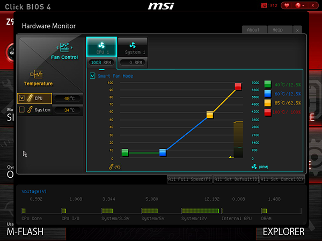Open the language globe dropdown

pos(300,5)
